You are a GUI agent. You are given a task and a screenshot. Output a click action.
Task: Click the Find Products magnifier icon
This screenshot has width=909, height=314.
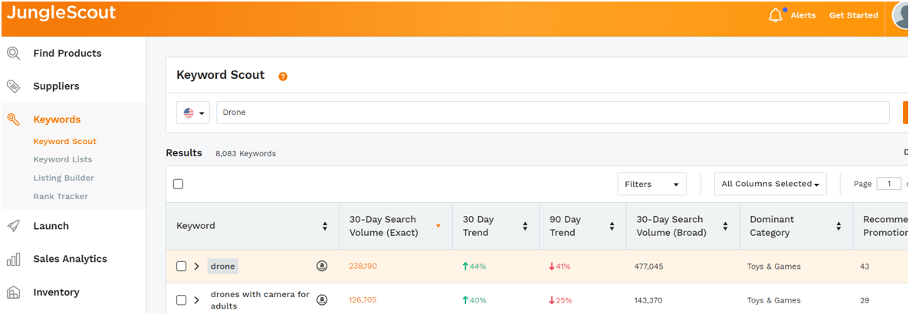click(13, 54)
